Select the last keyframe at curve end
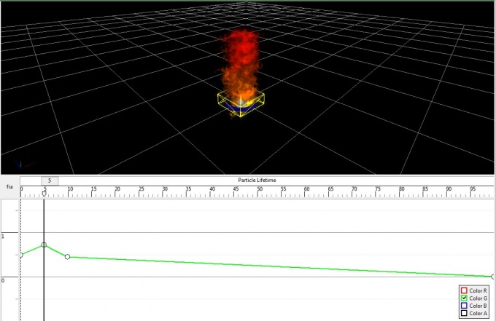Screen dimensions: 496x321 pos(493,277)
